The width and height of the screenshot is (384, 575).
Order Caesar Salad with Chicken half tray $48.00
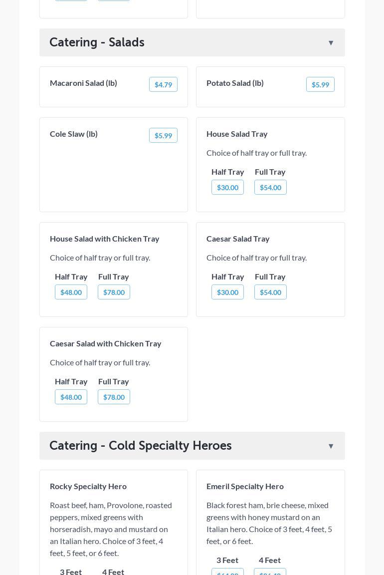point(71,397)
